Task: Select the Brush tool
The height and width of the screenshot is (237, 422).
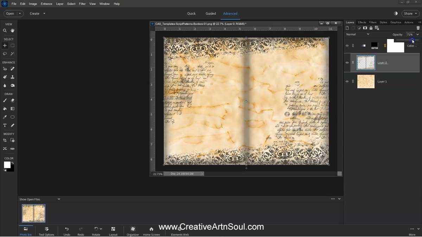Action: (5, 100)
